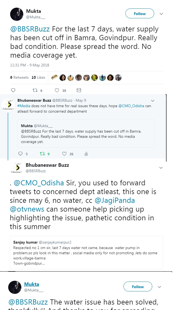Open the 10 Likes list

38,77
